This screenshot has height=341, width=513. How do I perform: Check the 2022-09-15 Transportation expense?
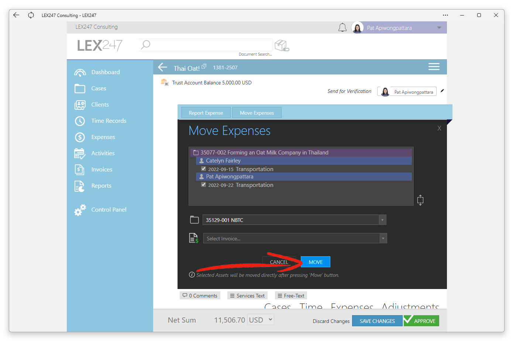click(203, 168)
